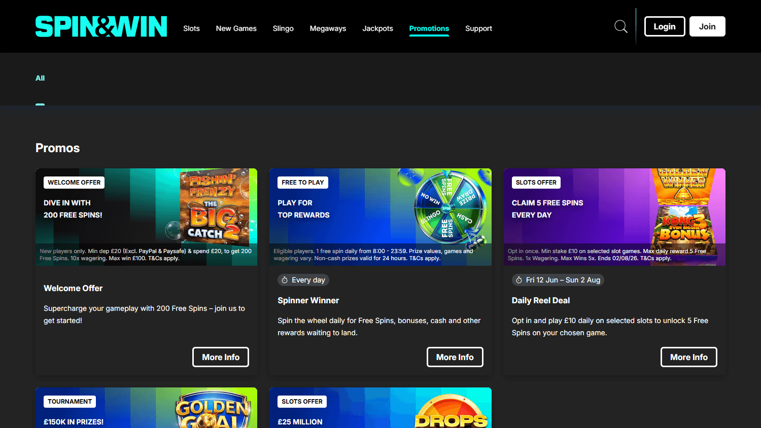Open the Claim 5 Free Spins banner

(614, 217)
